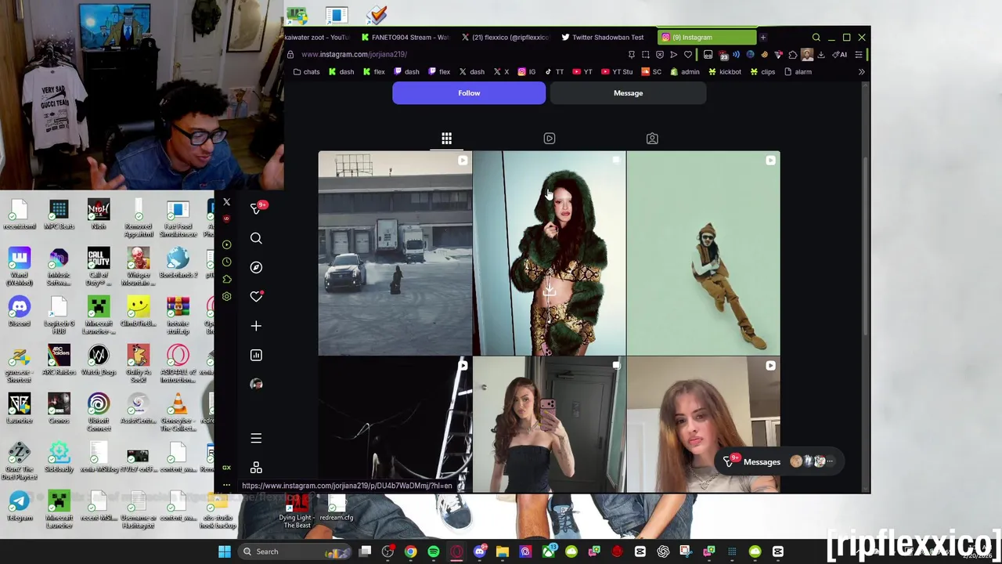Viewport: 1002px width, 564px height.
Task: Open profile avatar in Instagram sidebar
Action: tap(256, 384)
